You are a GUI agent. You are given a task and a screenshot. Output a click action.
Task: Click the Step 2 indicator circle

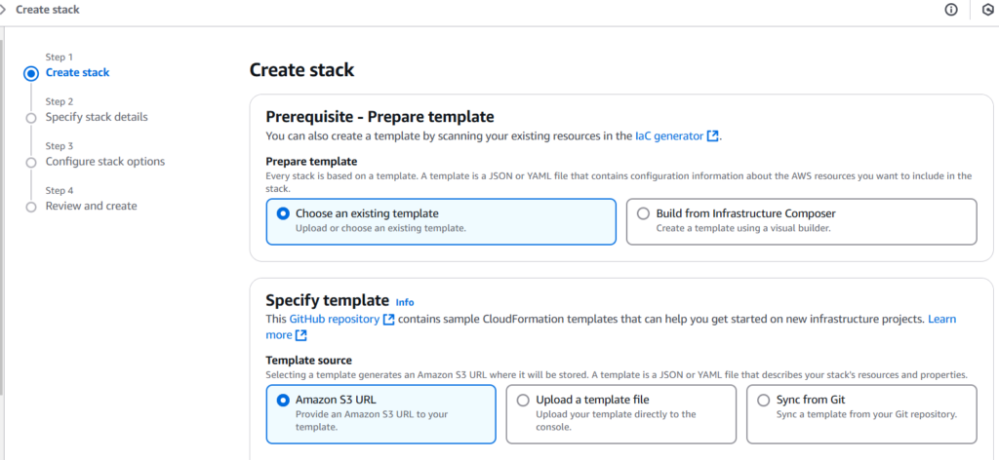[31, 118]
